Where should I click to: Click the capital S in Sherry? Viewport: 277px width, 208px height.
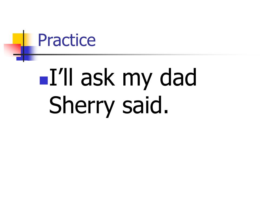[x=55, y=105]
